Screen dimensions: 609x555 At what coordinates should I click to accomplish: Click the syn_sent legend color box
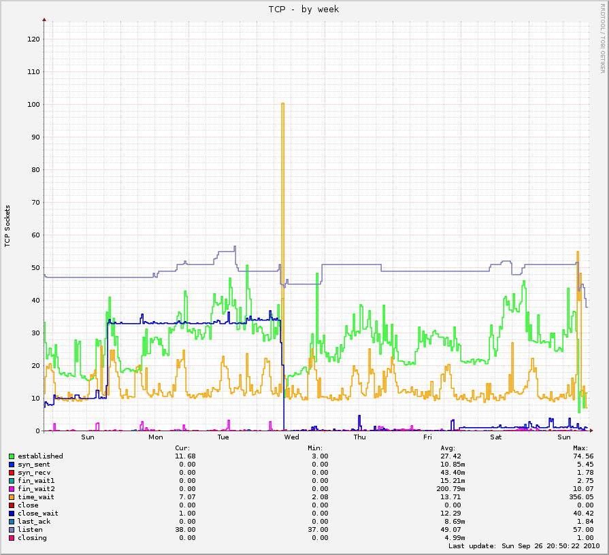coord(12,465)
